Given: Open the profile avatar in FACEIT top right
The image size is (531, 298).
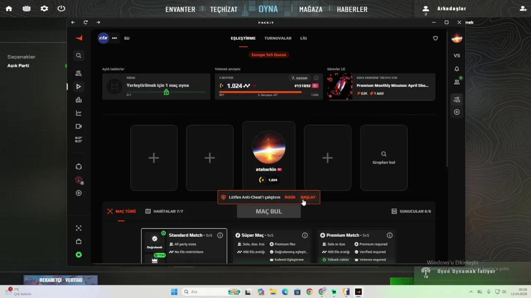Looking at the screenshot, I should pos(457,38).
